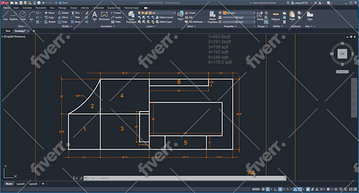Click Create block button
The image size is (359, 193).
coord(190,13)
